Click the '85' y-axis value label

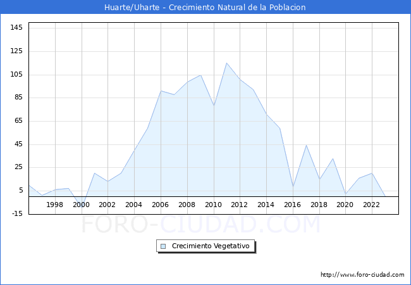18,98
